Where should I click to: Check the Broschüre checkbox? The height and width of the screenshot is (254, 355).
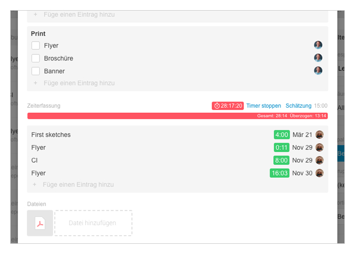coord(35,58)
